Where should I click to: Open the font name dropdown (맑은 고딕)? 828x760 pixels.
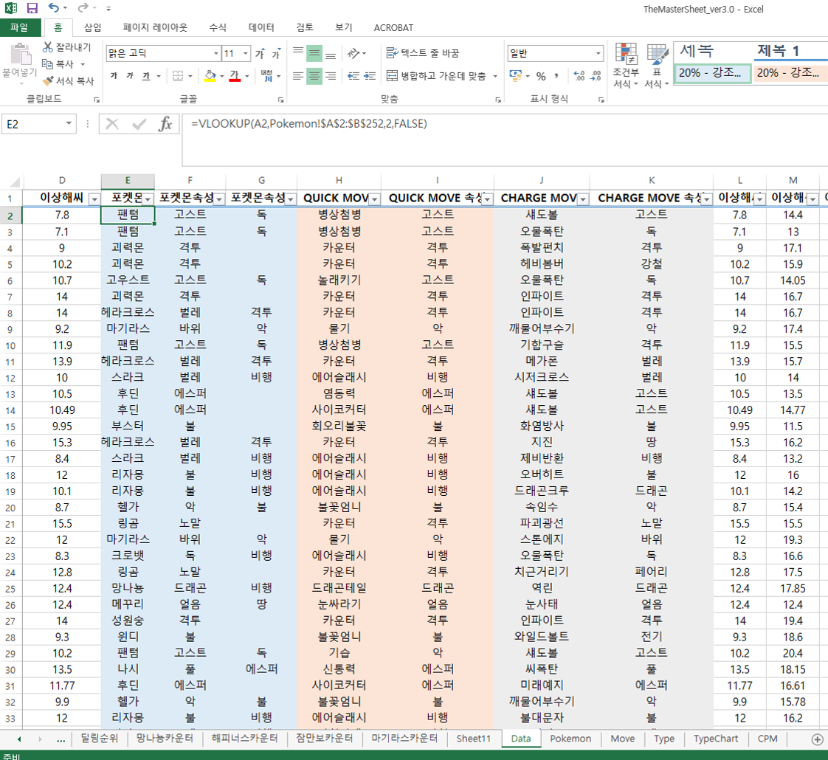[x=216, y=53]
